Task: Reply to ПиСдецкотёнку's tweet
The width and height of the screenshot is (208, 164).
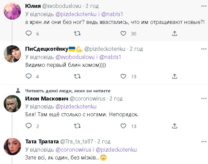Action: (x=29, y=76)
